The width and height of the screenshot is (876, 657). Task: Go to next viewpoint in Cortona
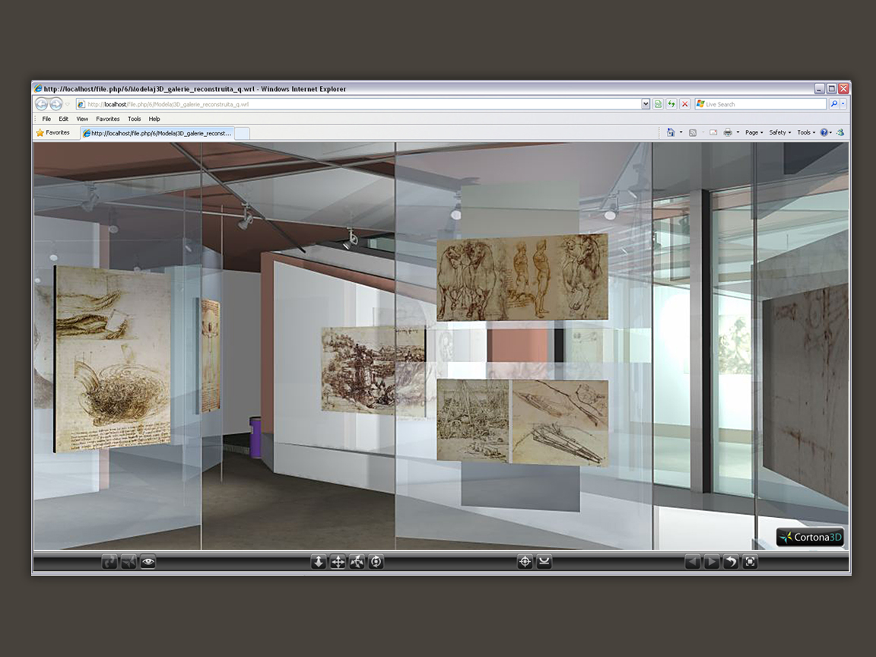click(x=712, y=561)
